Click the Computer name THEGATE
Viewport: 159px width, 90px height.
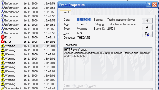tap(83, 38)
